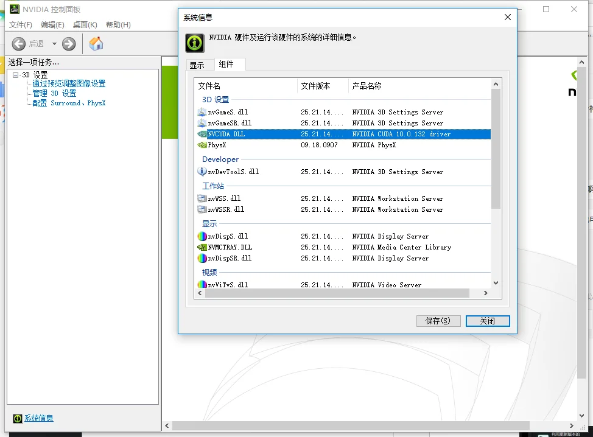This screenshot has height=437, width=593.
Task: Select the nvGameSR.dll row text
Action: [230, 123]
